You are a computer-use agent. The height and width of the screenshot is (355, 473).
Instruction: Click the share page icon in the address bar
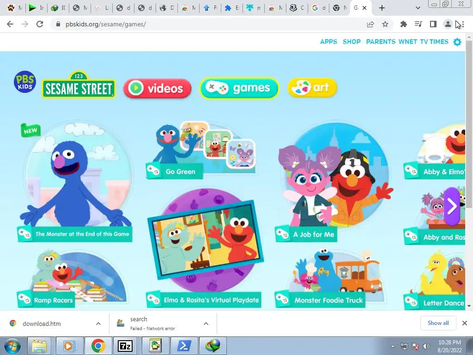(x=370, y=24)
